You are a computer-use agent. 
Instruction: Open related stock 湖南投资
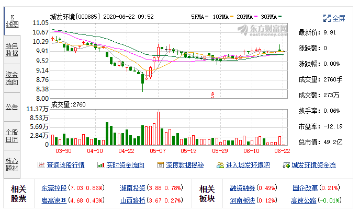point(132,188)
